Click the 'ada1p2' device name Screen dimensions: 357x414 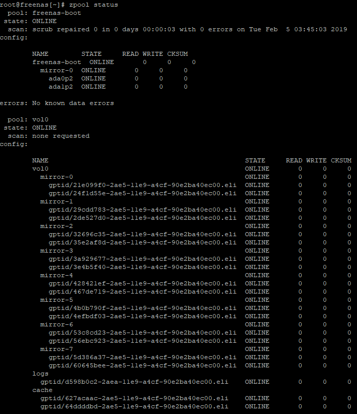(60, 87)
